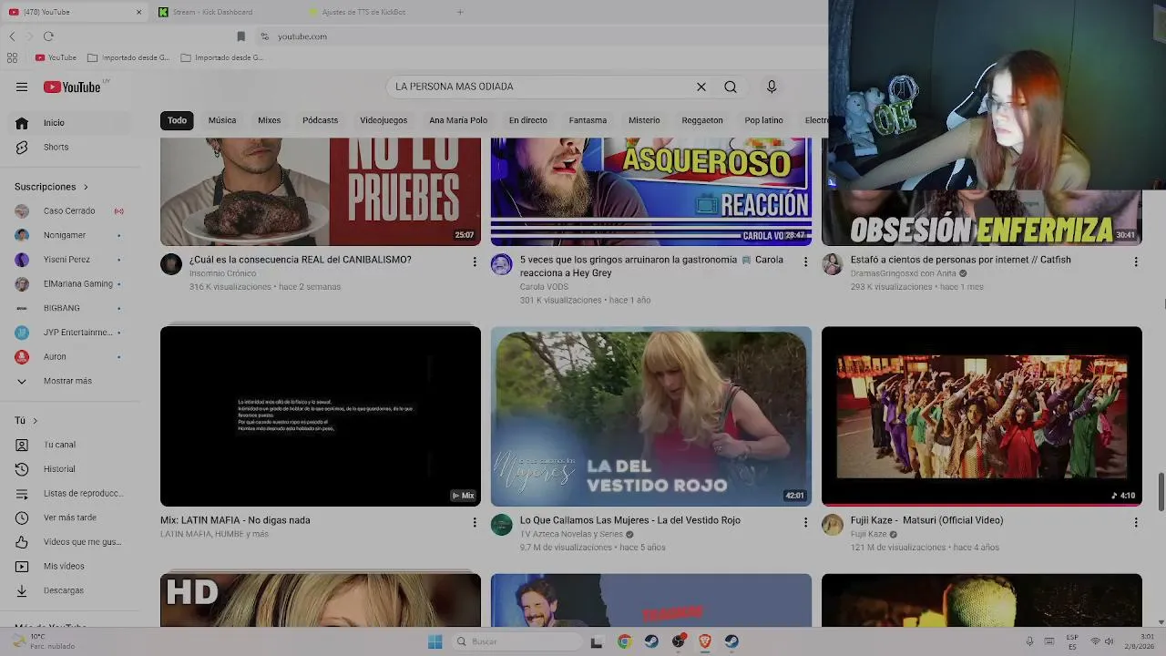Viewport: 1166px width, 656px height.
Task: Start voice search with the microphone
Action: point(772,87)
